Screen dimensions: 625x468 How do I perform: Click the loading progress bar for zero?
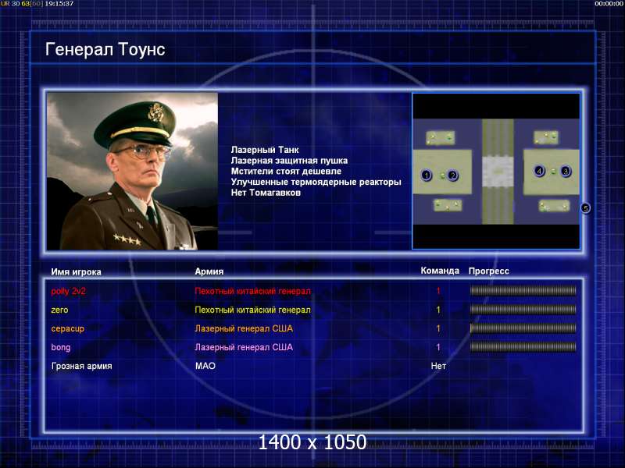[523, 310]
